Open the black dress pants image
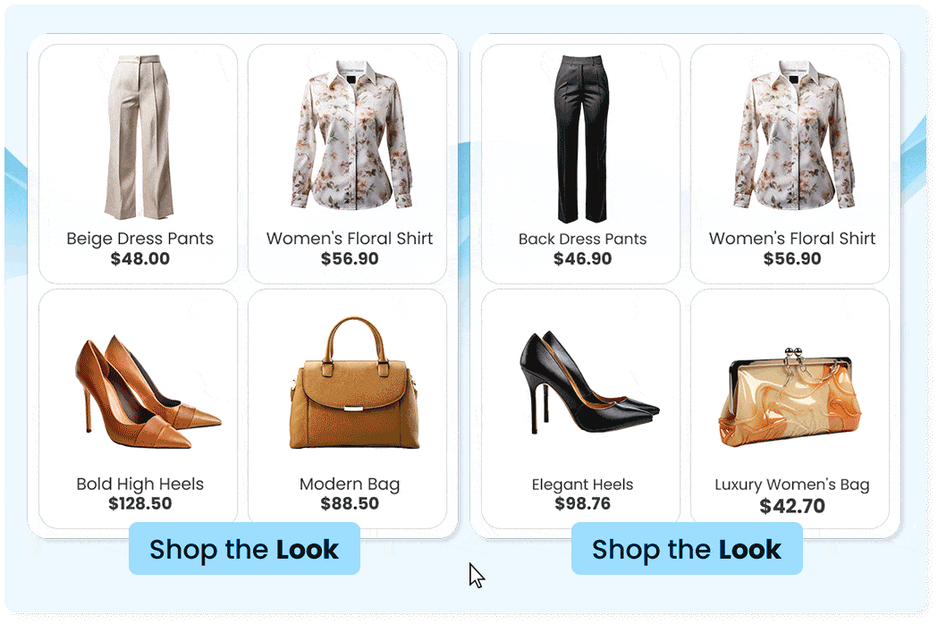This screenshot has width=938, height=624. click(581, 139)
